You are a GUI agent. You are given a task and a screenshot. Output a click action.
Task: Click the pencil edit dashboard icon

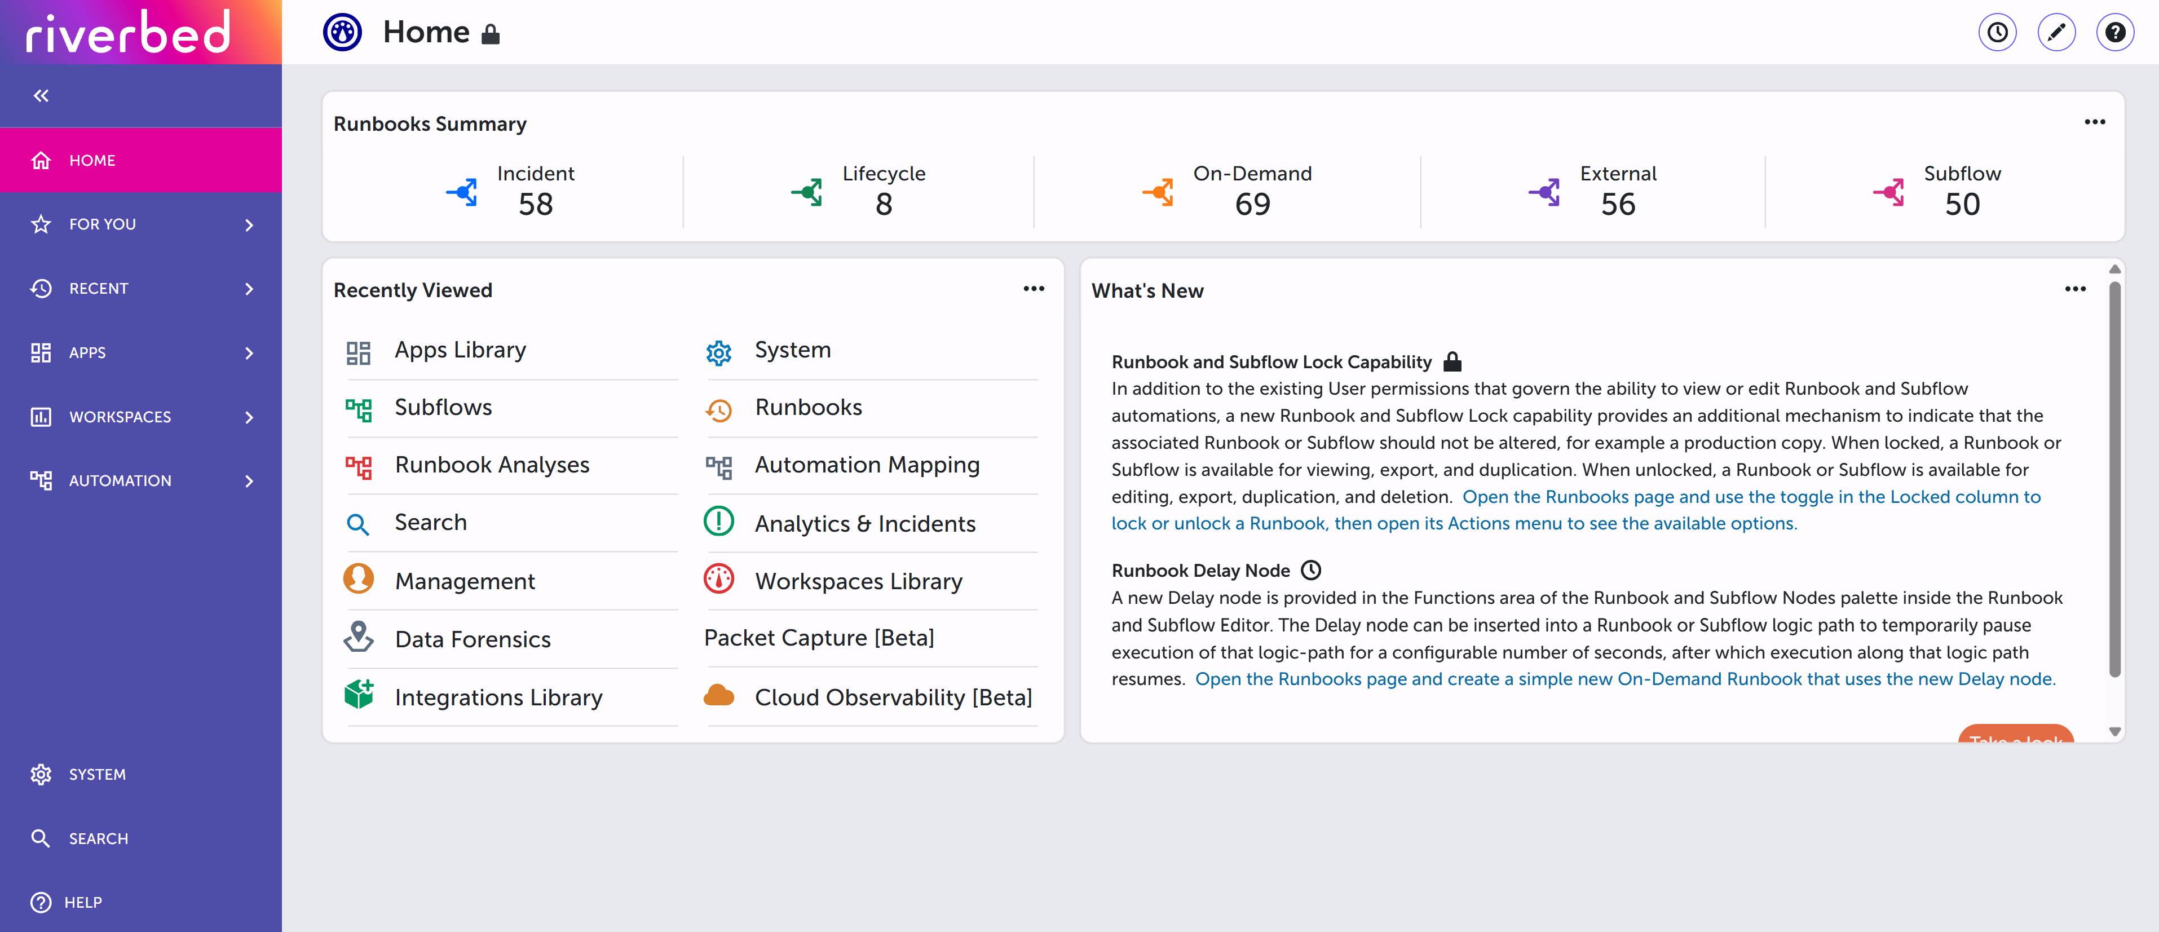[2056, 33]
